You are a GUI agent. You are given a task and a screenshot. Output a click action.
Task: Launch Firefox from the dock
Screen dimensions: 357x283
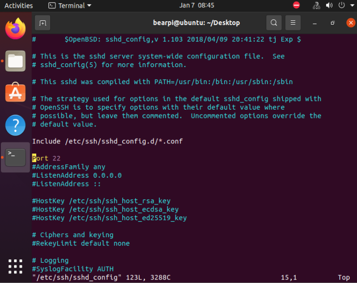[15, 28]
